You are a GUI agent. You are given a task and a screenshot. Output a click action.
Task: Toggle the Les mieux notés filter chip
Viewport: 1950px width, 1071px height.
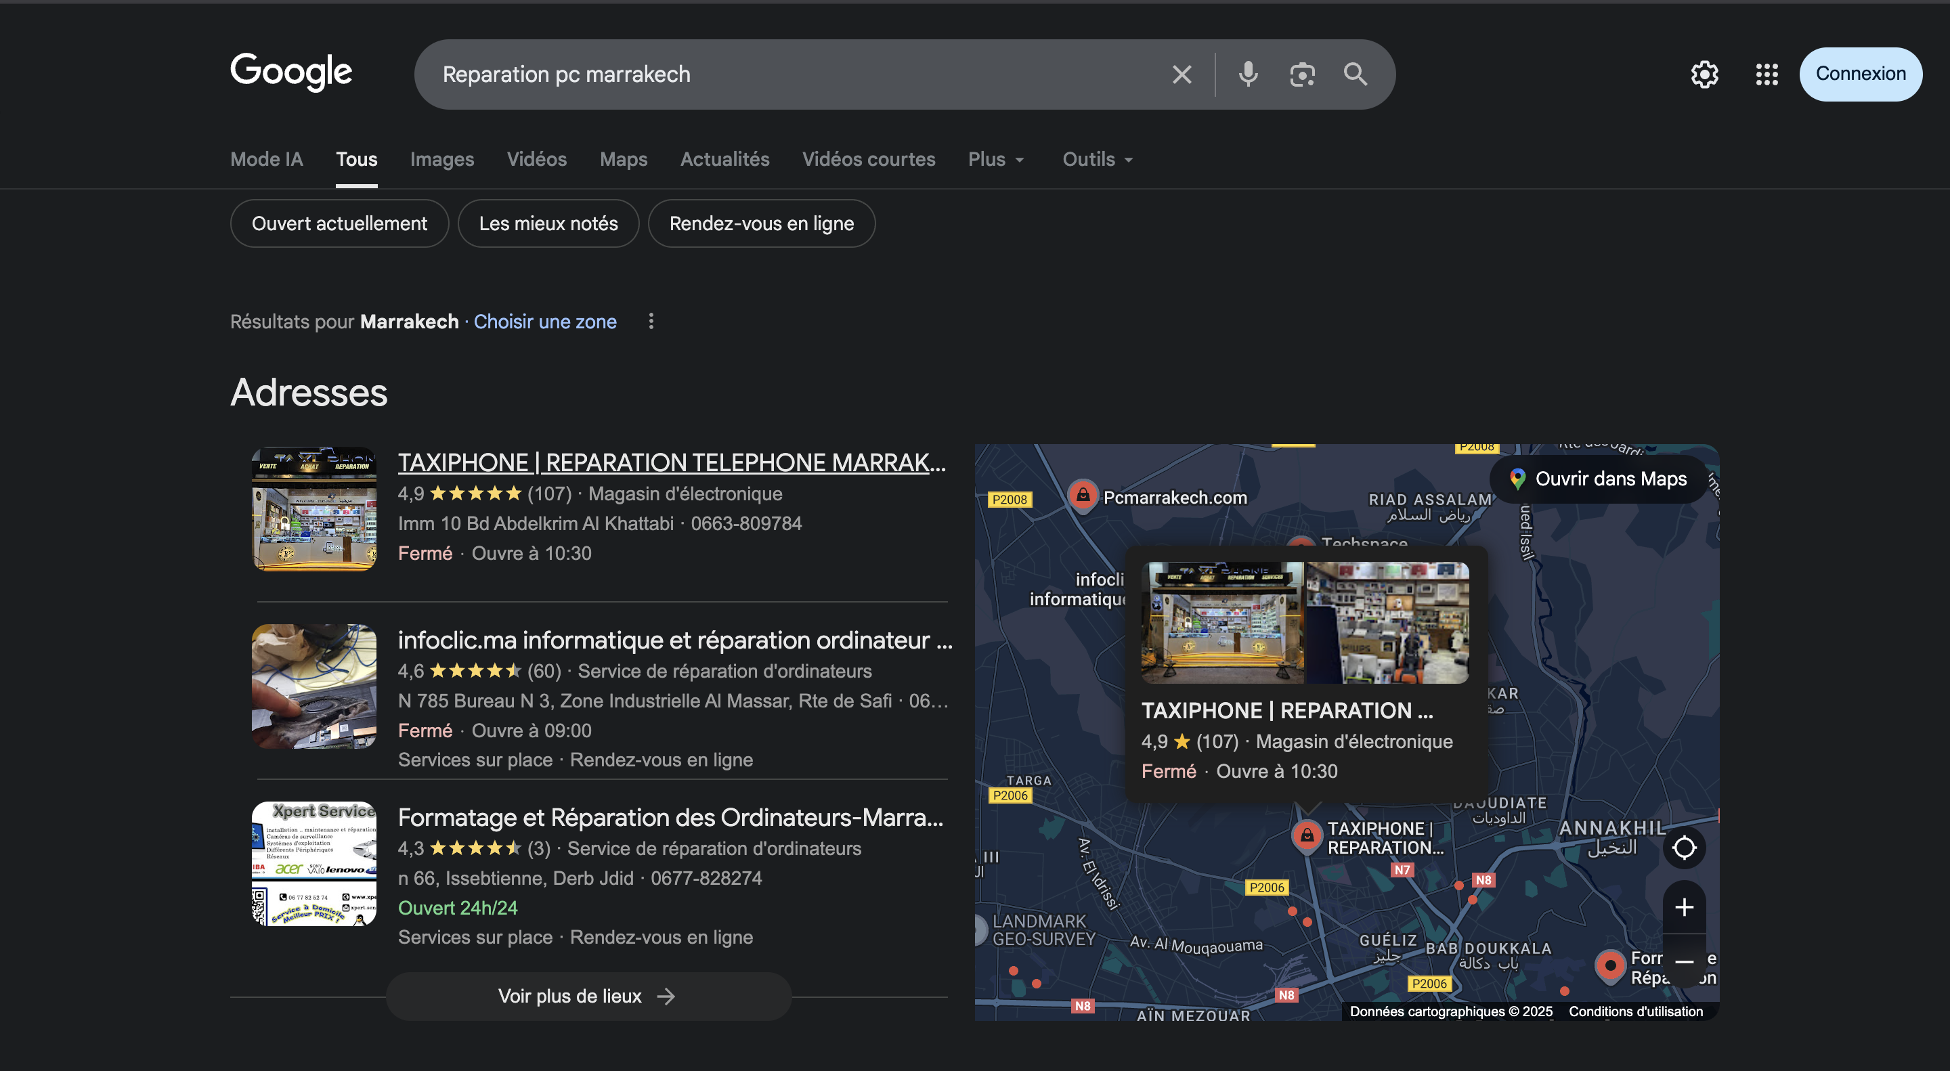(548, 223)
